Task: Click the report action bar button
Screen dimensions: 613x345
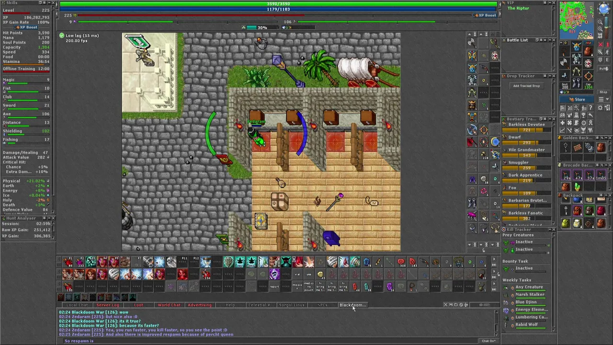Action: [x=274, y=287]
